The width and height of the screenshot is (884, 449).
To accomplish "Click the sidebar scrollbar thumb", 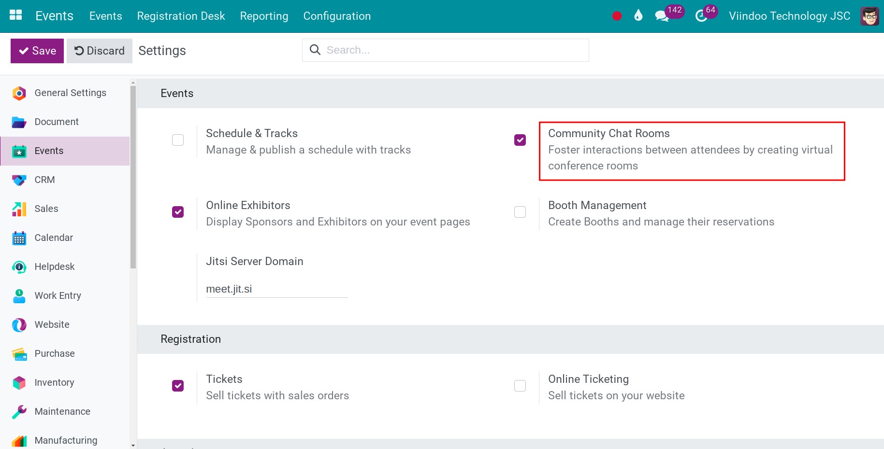I will [133, 177].
